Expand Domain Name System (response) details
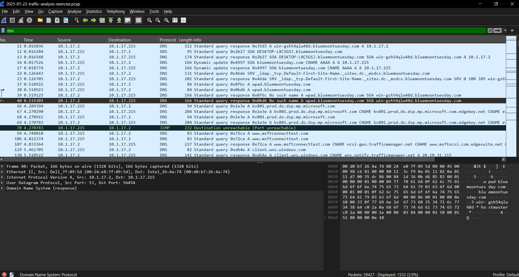 2,188
